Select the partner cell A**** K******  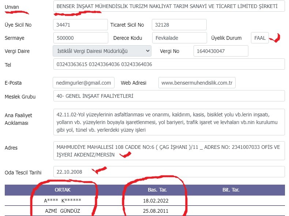coord(63,201)
